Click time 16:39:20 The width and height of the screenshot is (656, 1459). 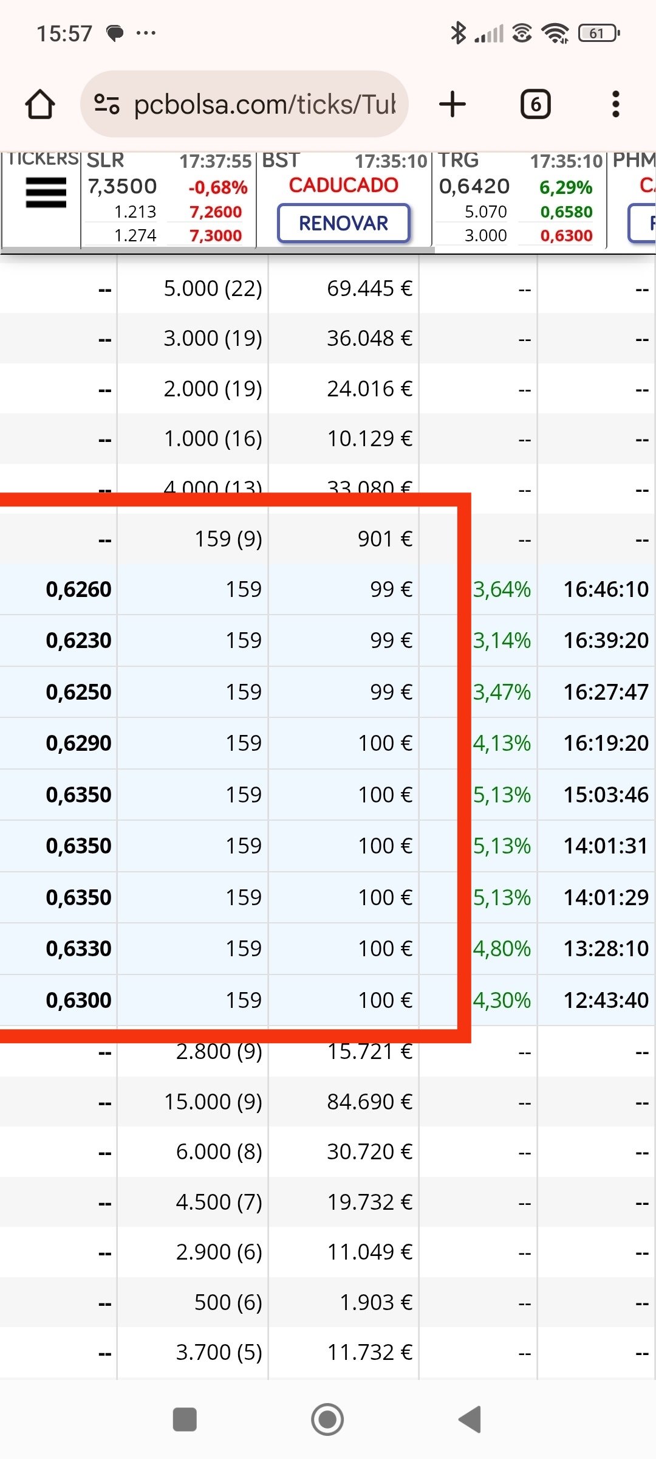click(x=606, y=640)
